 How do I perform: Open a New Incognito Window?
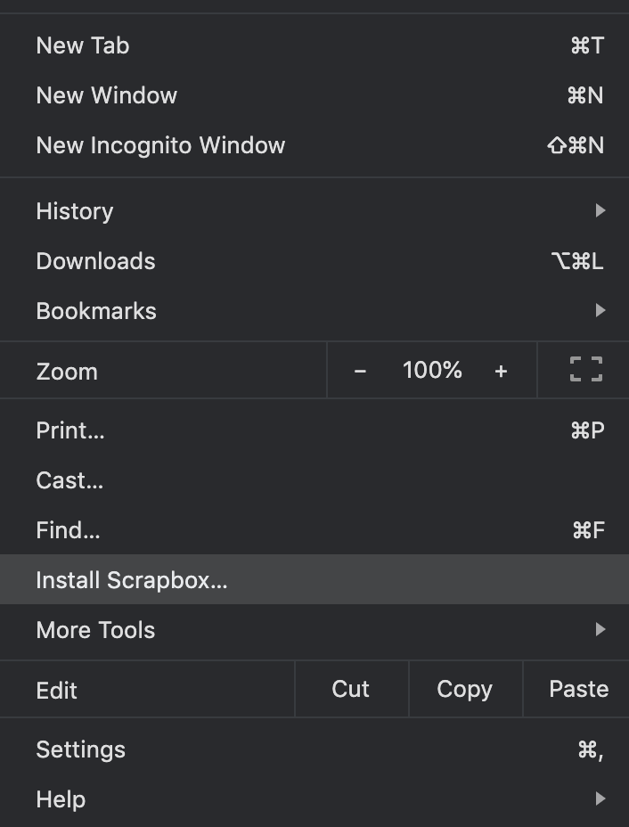[x=160, y=145]
